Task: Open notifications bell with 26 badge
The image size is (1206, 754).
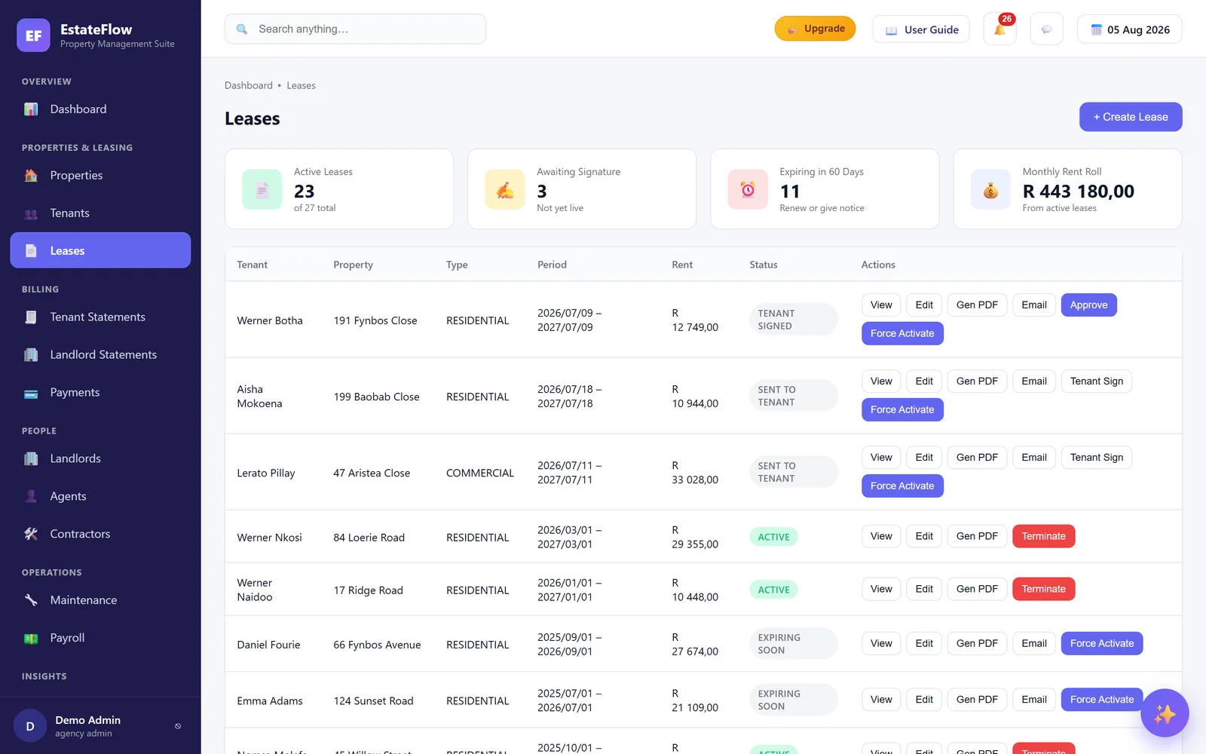Action: (1000, 29)
